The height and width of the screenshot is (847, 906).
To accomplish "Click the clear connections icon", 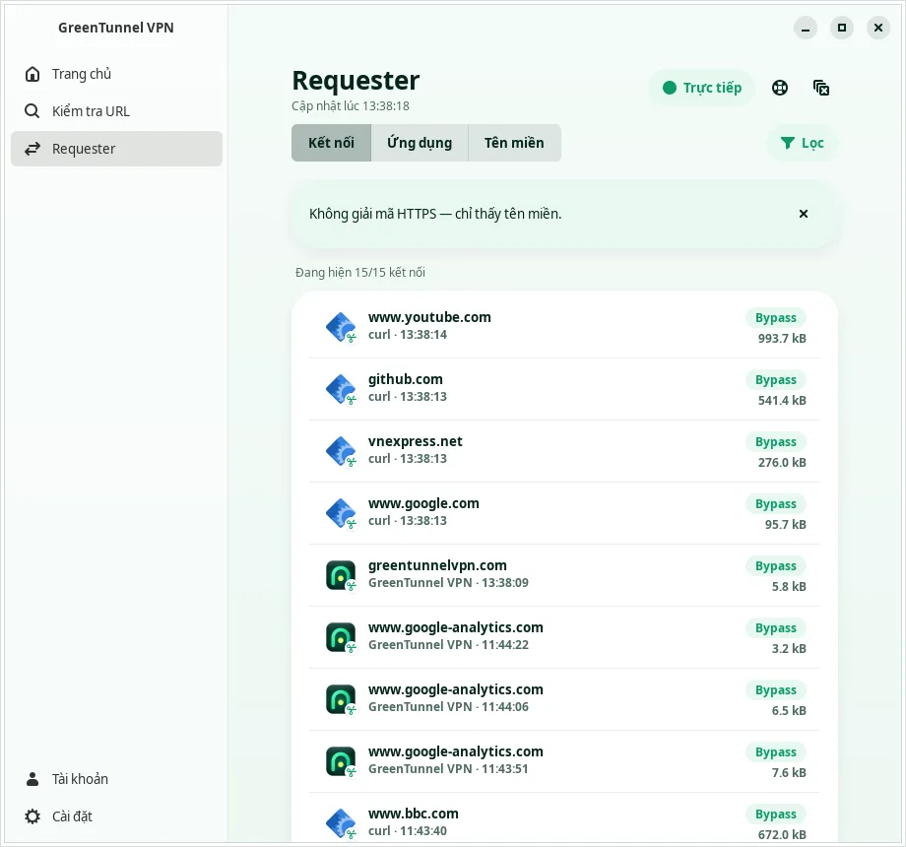I will coord(821,88).
